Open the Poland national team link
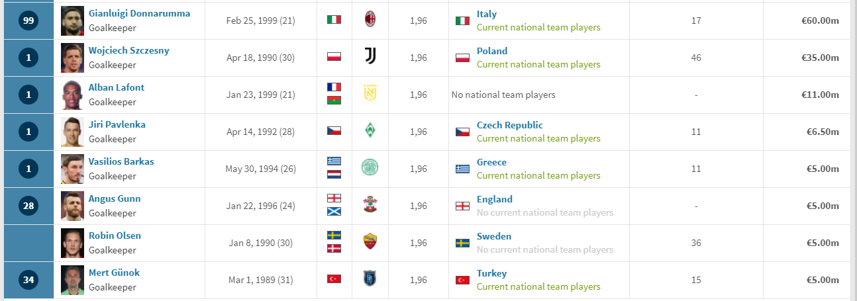The height and width of the screenshot is (301, 857). tap(492, 51)
